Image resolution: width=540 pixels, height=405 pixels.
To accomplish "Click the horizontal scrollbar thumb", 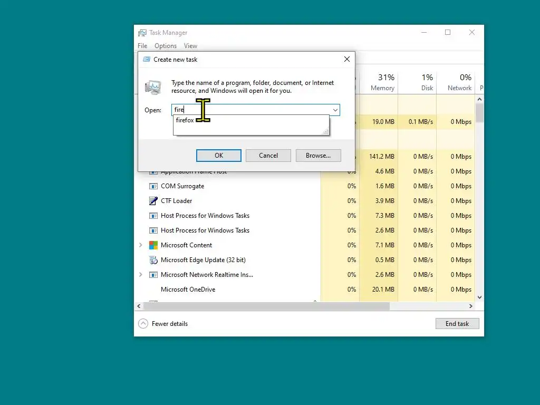I will [x=266, y=306].
